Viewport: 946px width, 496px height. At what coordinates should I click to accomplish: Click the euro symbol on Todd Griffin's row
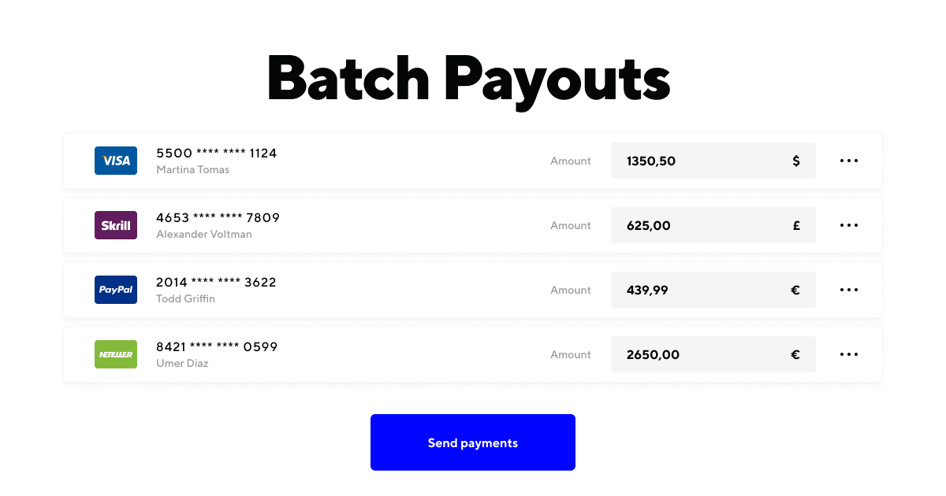click(796, 290)
